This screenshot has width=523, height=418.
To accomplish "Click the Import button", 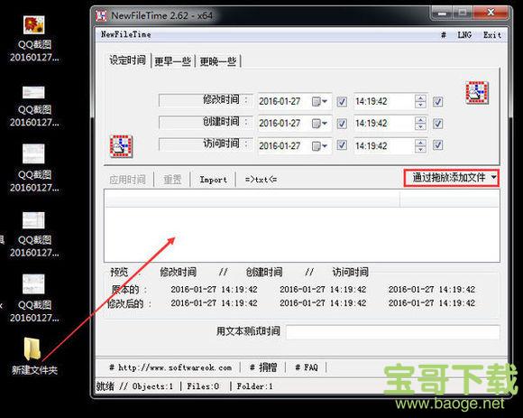I will (x=213, y=180).
